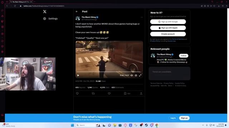
Task: Open the Windows Start menu
Action: click(72, 125)
